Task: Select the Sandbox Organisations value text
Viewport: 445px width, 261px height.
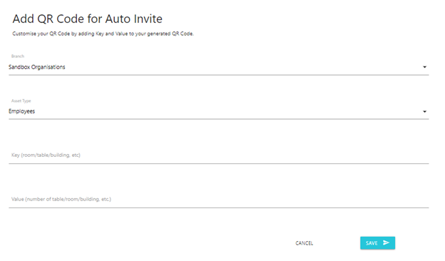Action: pyautogui.click(x=37, y=67)
